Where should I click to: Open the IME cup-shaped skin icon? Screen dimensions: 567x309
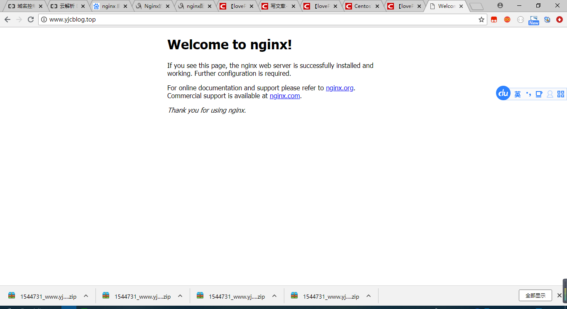[x=539, y=94]
